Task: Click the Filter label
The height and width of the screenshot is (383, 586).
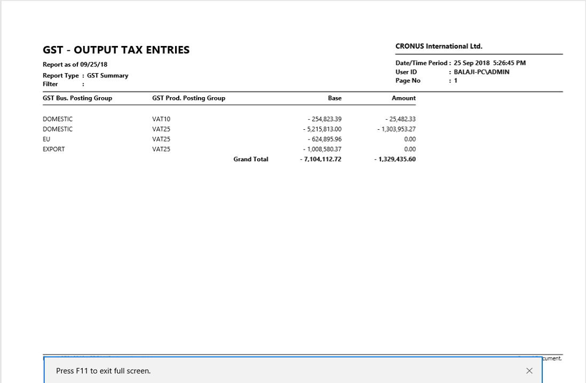Action: click(50, 84)
